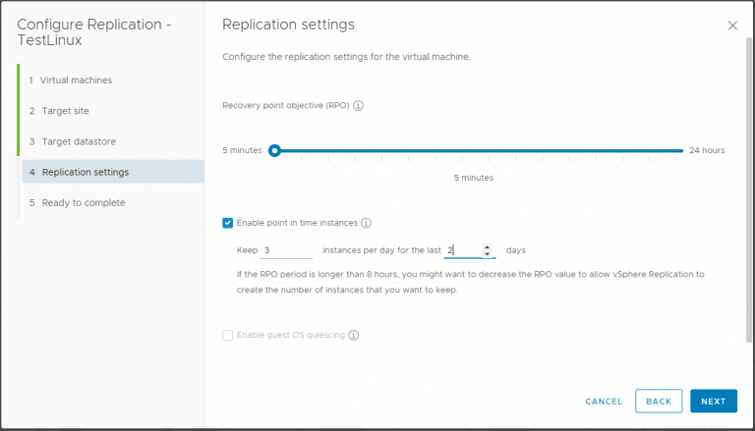Jump to step 3 Target datastore
Image resolution: width=755 pixels, height=431 pixels.
tap(79, 141)
